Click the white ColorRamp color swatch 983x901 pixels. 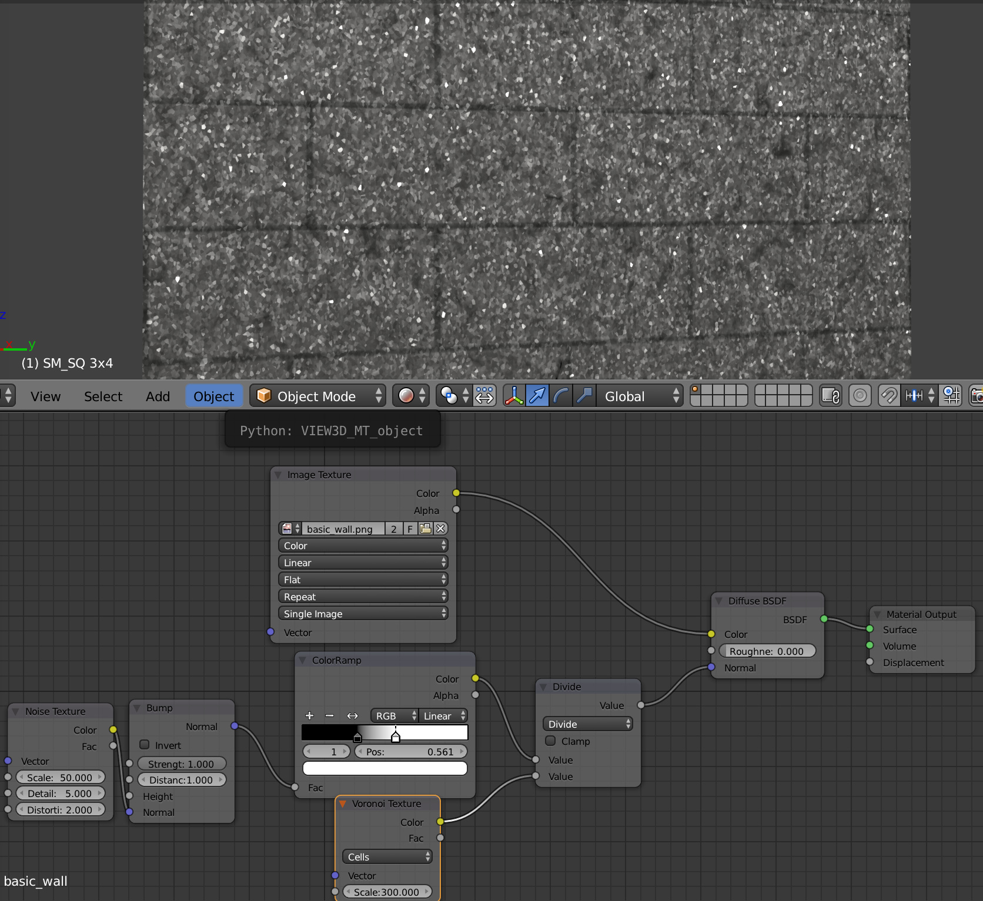(385, 768)
